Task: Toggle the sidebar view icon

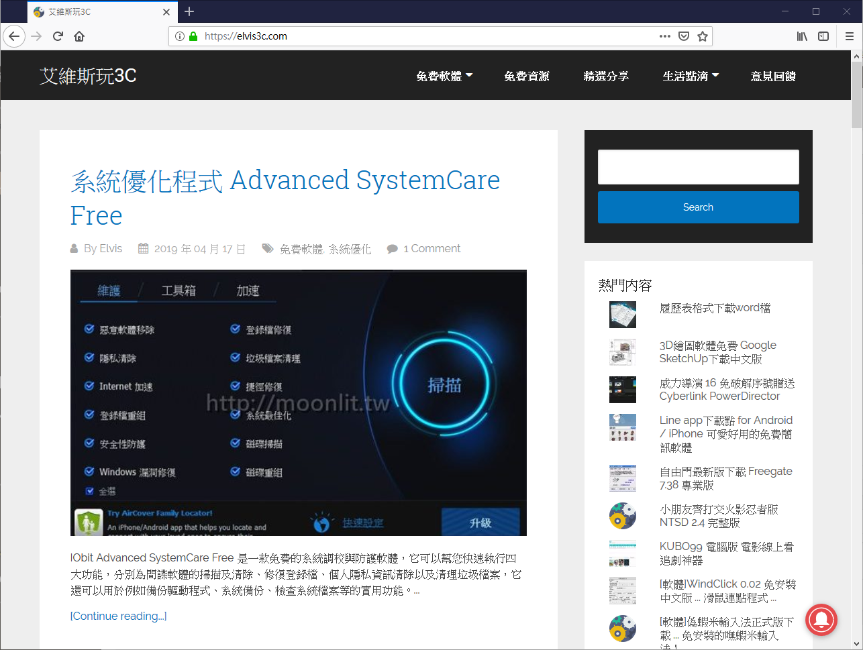Action: [823, 36]
